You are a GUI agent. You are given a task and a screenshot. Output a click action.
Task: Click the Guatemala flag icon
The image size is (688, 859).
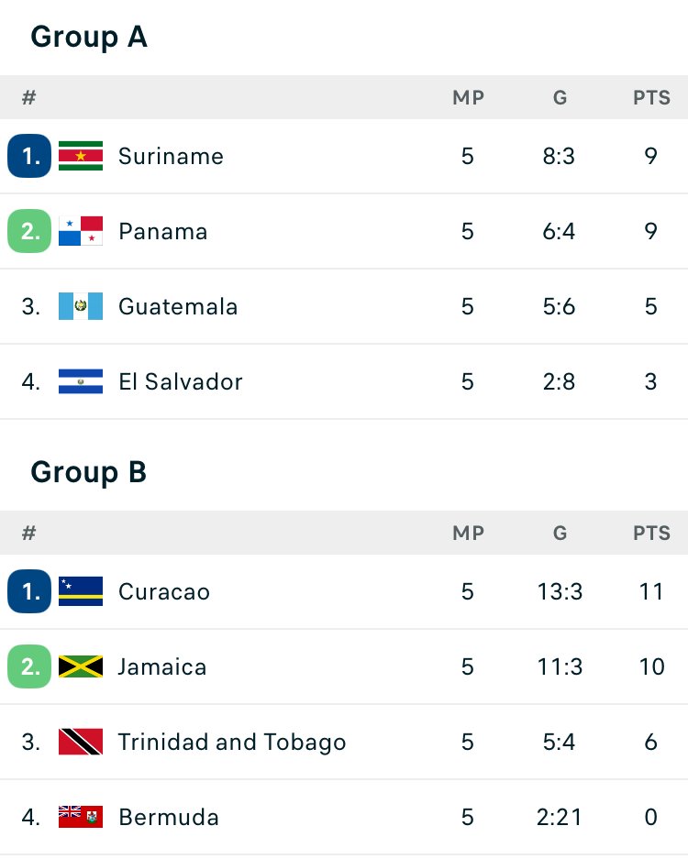click(x=81, y=306)
